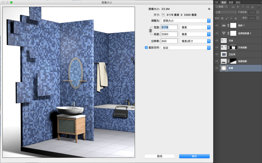Select the 色阶 1 layer mask thumbnail

(x=233, y=25)
